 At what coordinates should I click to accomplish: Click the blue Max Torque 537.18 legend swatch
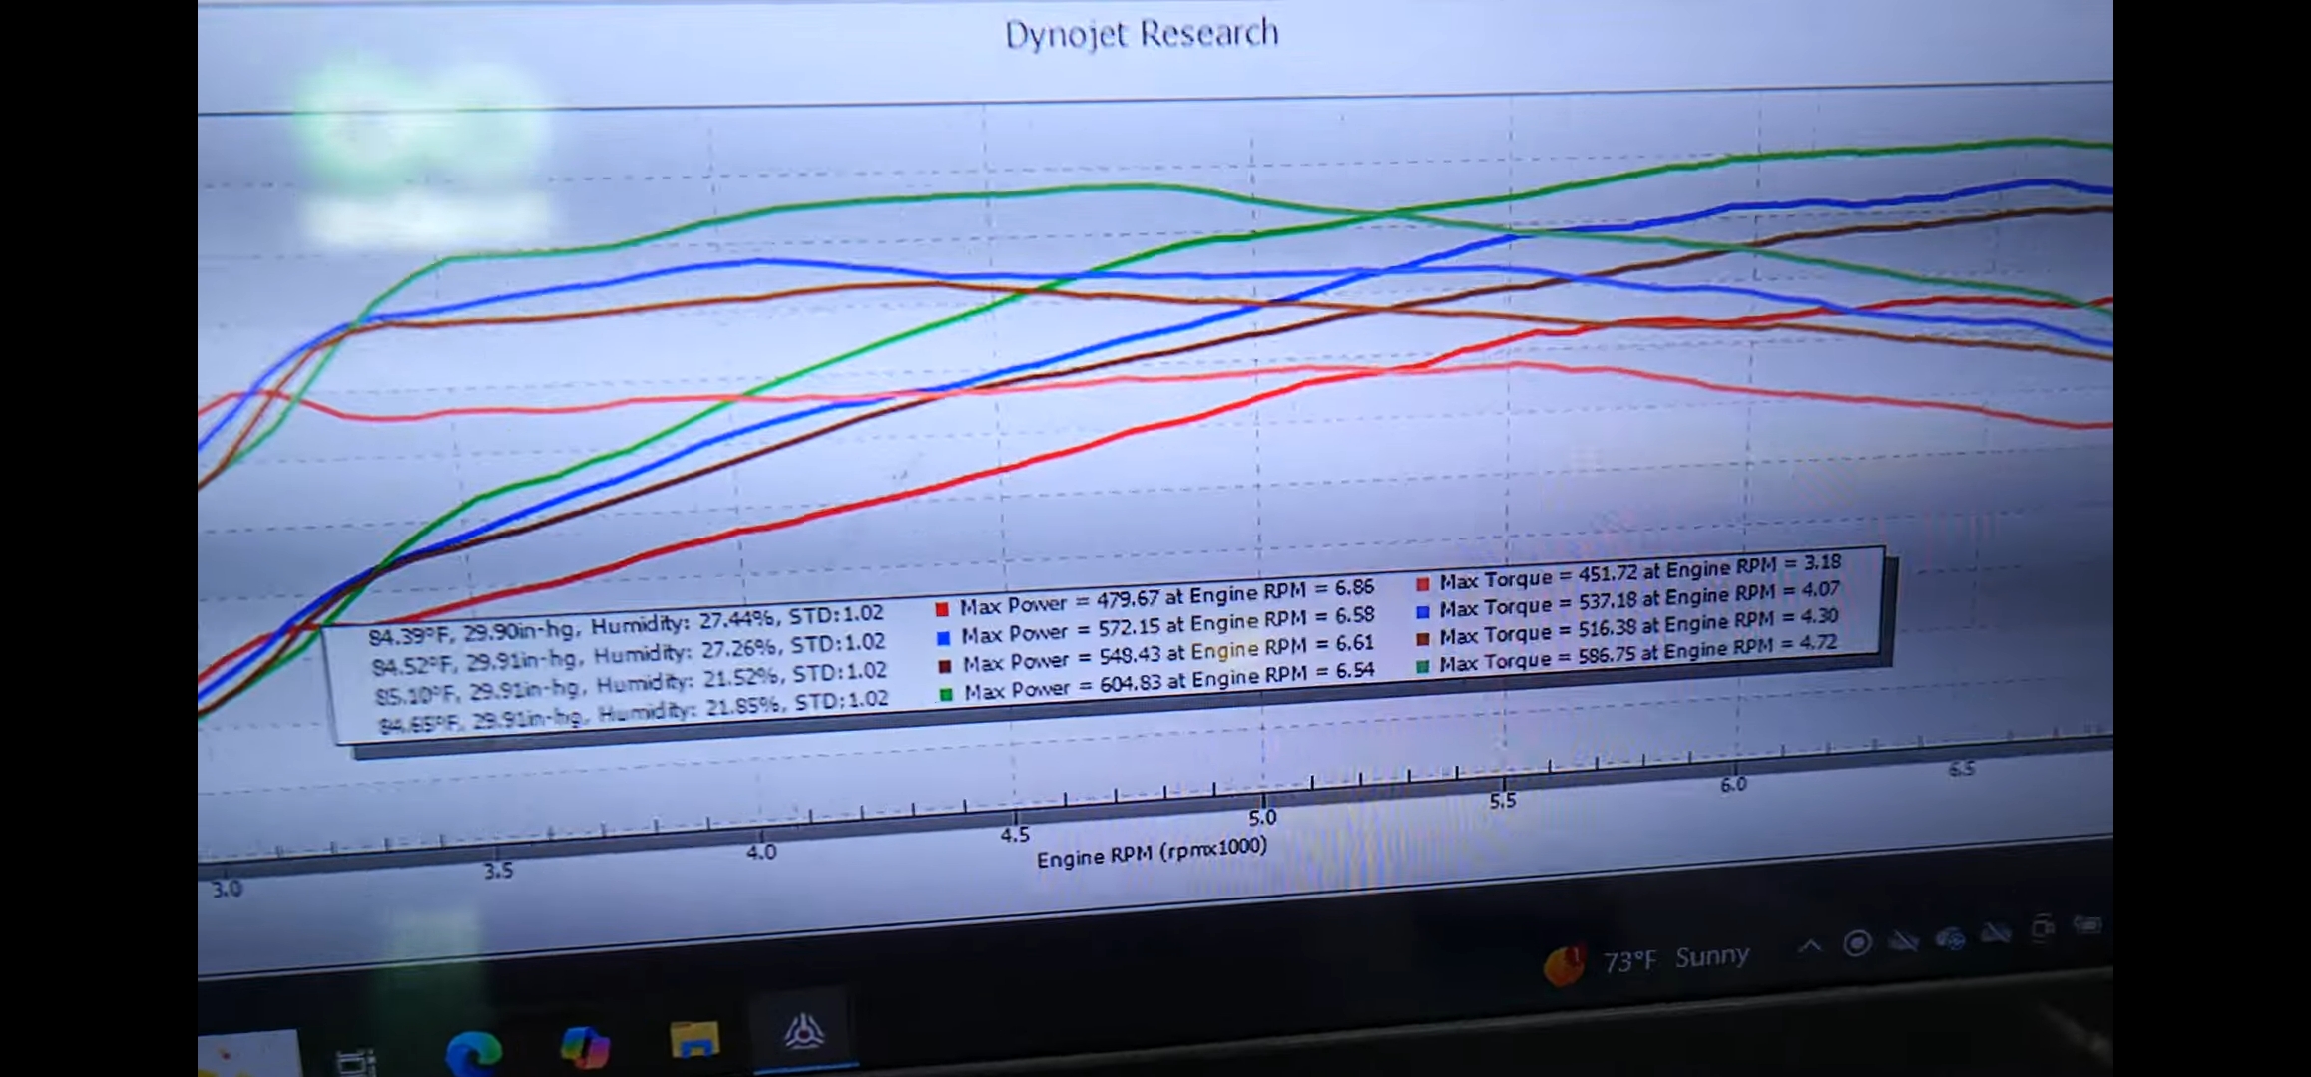click(x=1423, y=611)
